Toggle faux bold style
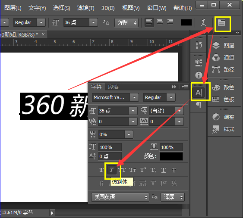This screenshot has height=218, width=243. 101,170
